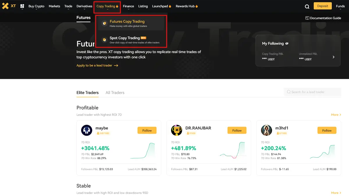Click the win rate value 88.29%
The image size is (349, 196).
tap(102, 158)
